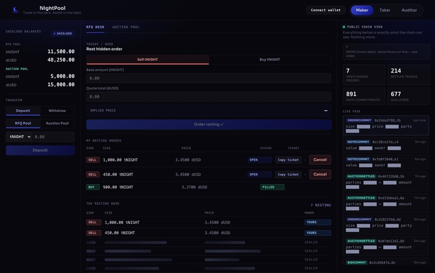Image resolution: width=435 pixels, height=273 pixels.
Task: Click the SHIELDED badge in balances
Action: pyautogui.click(x=63, y=33)
